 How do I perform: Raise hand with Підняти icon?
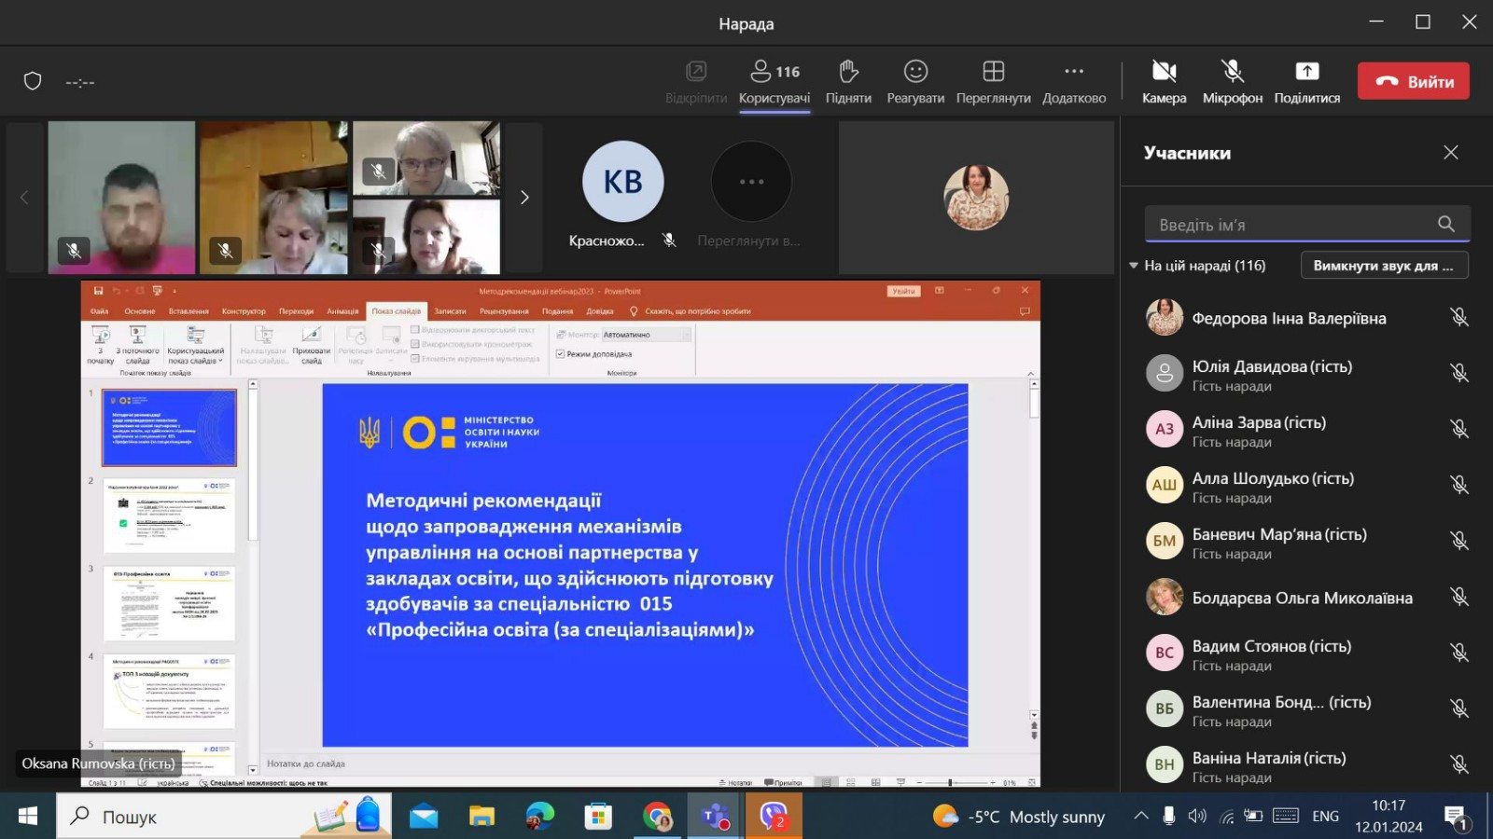tap(847, 72)
